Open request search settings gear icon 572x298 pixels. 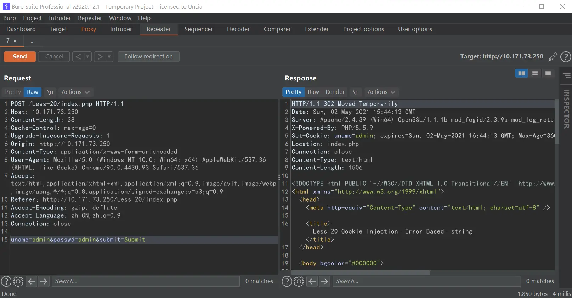pyautogui.click(x=18, y=281)
